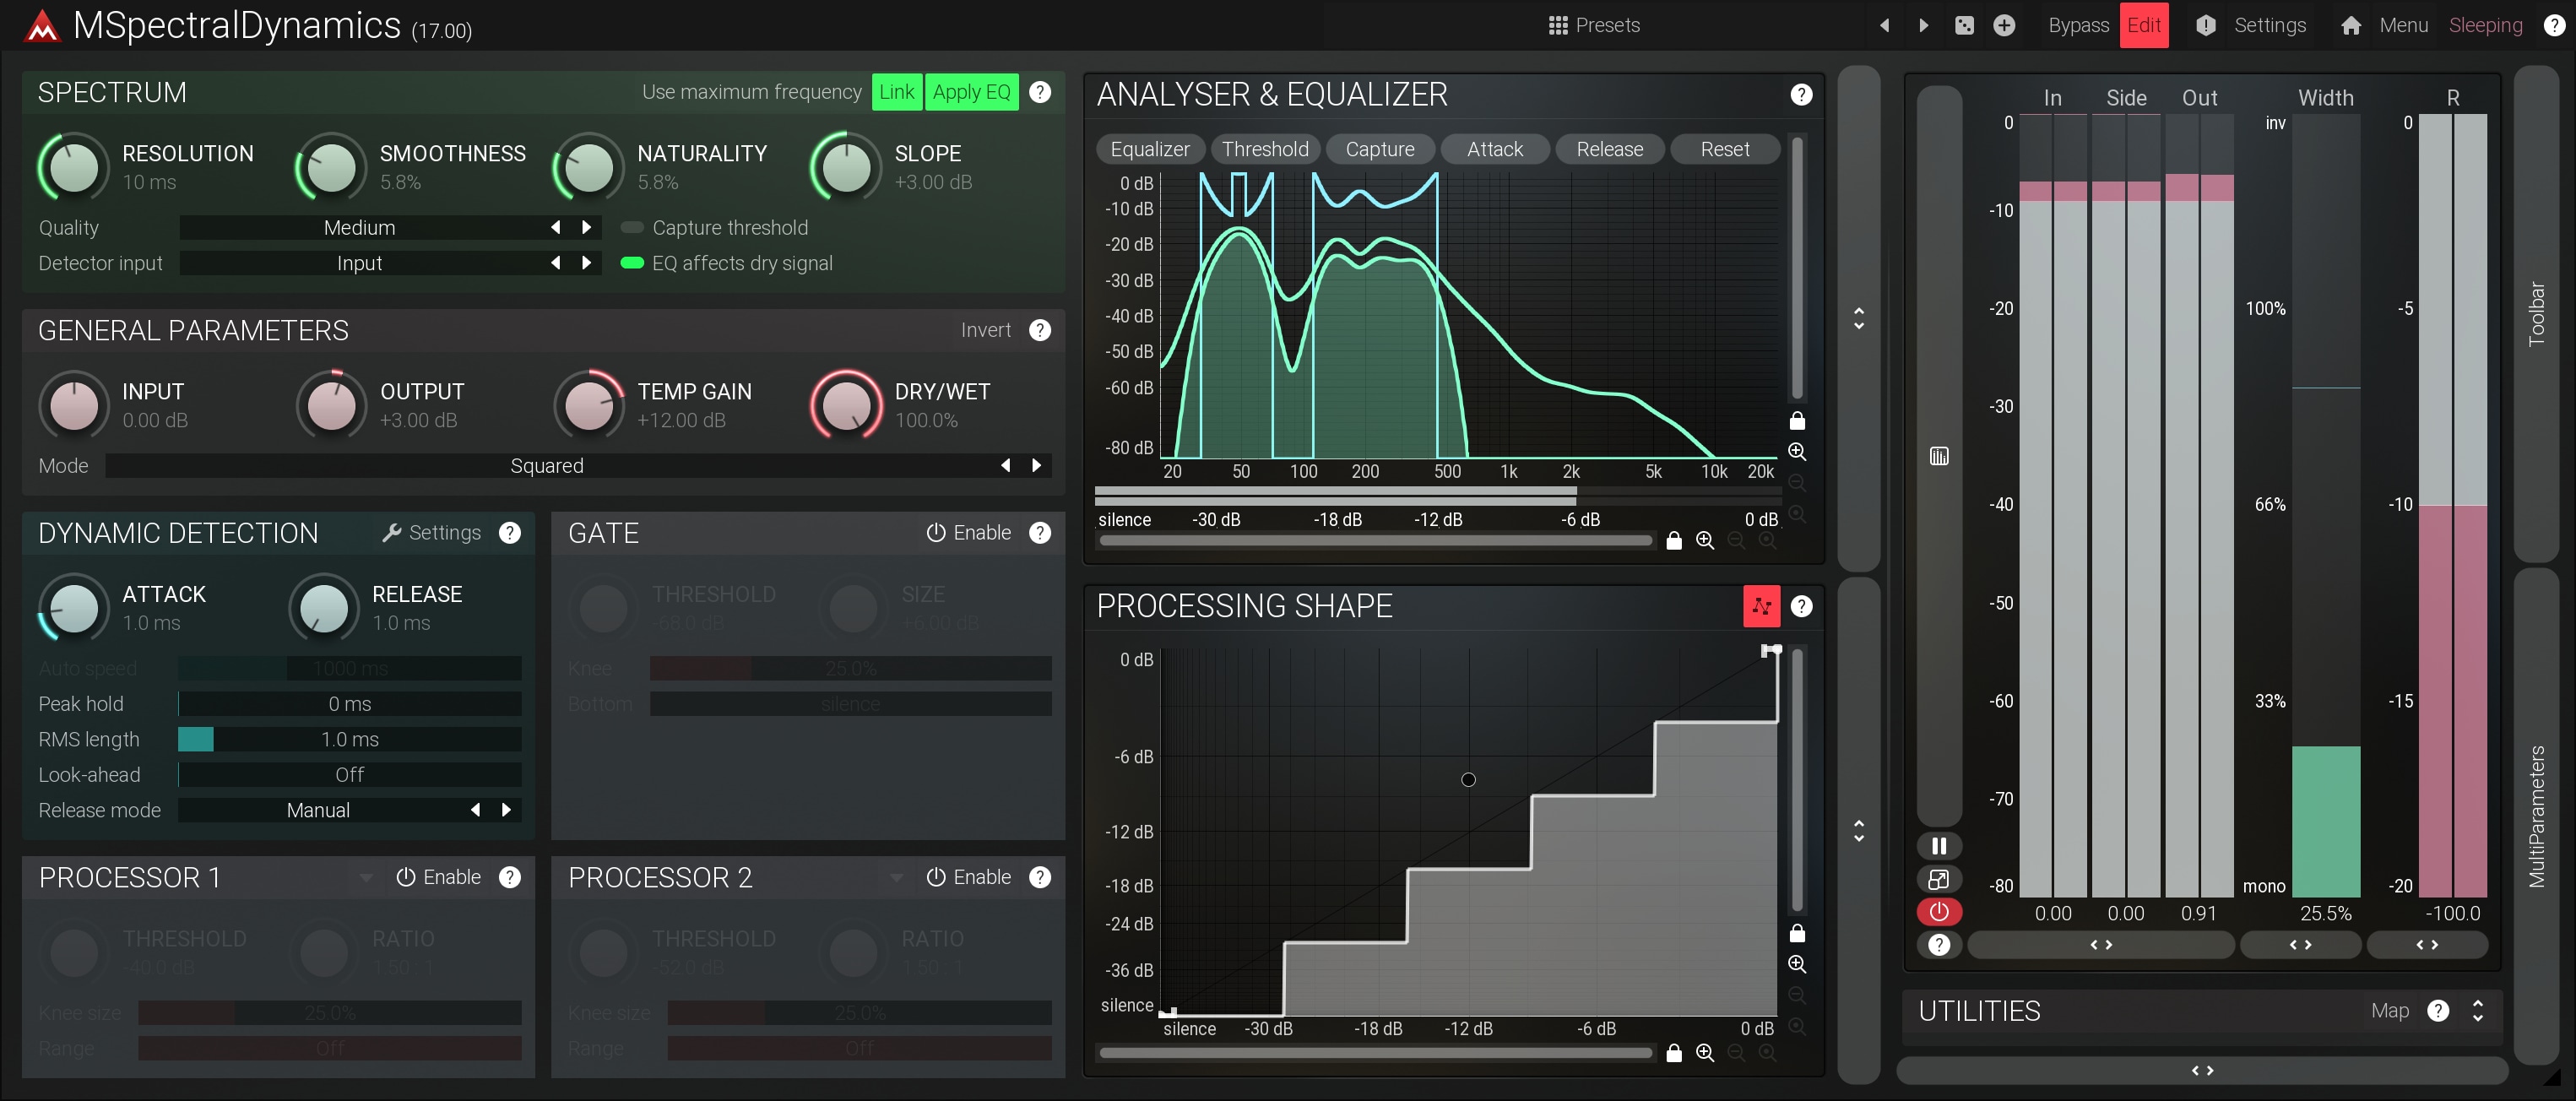Open the Dynamic Detection wrench Settings
The height and width of the screenshot is (1101, 2576).
coord(432,533)
